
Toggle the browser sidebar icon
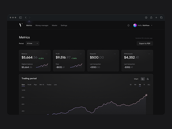20,17
